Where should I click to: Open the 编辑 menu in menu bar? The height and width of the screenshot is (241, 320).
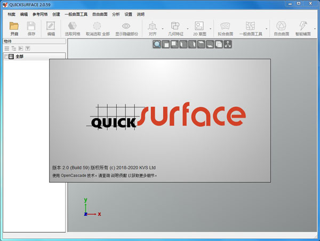(x=24, y=14)
